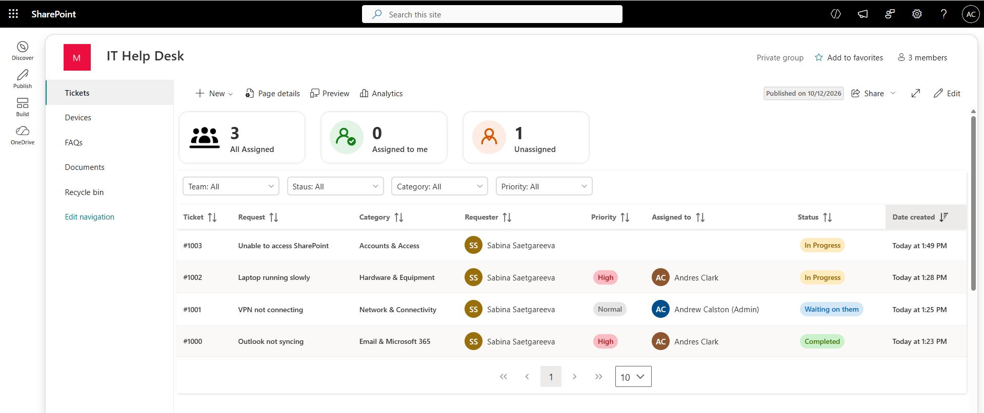Screen dimensions: 984x413
Task: Click the megaphone announcements icon
Action: tap(863, 14)
